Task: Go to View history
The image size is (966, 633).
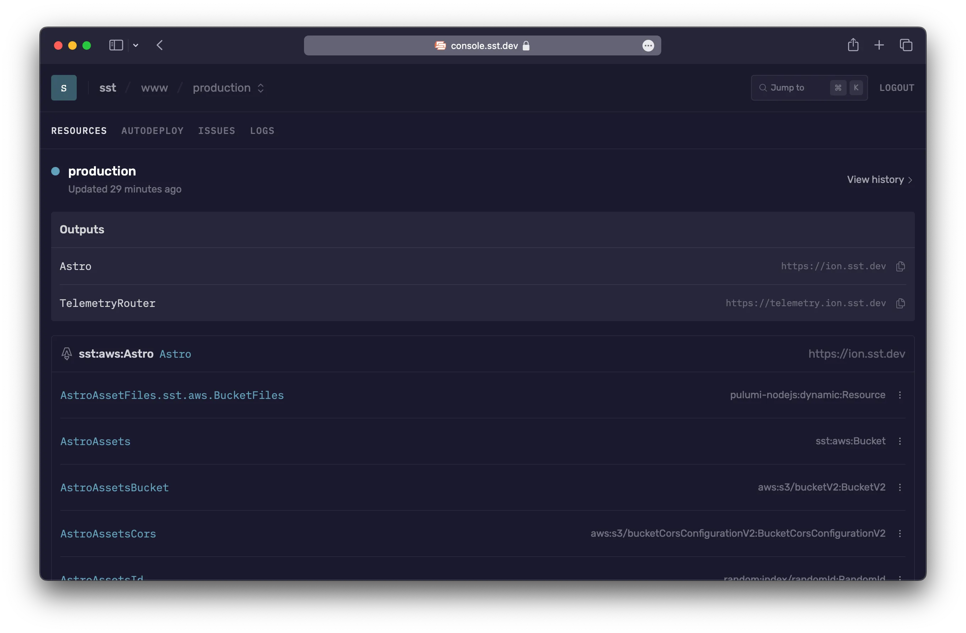Action: click(879, 179)
